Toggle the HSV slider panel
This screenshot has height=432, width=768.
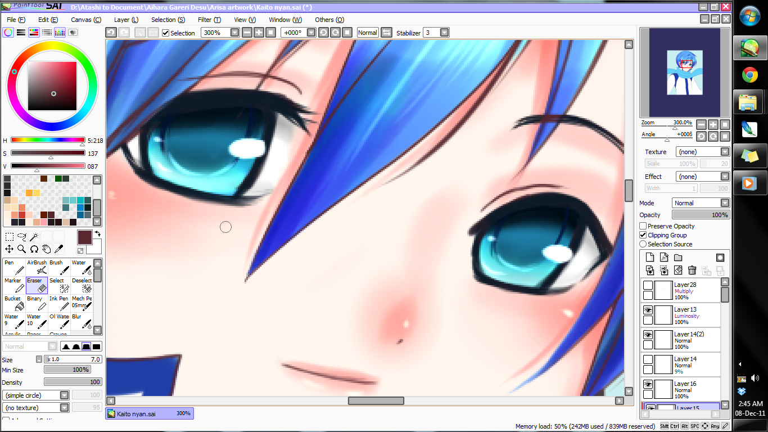[34, 33]
